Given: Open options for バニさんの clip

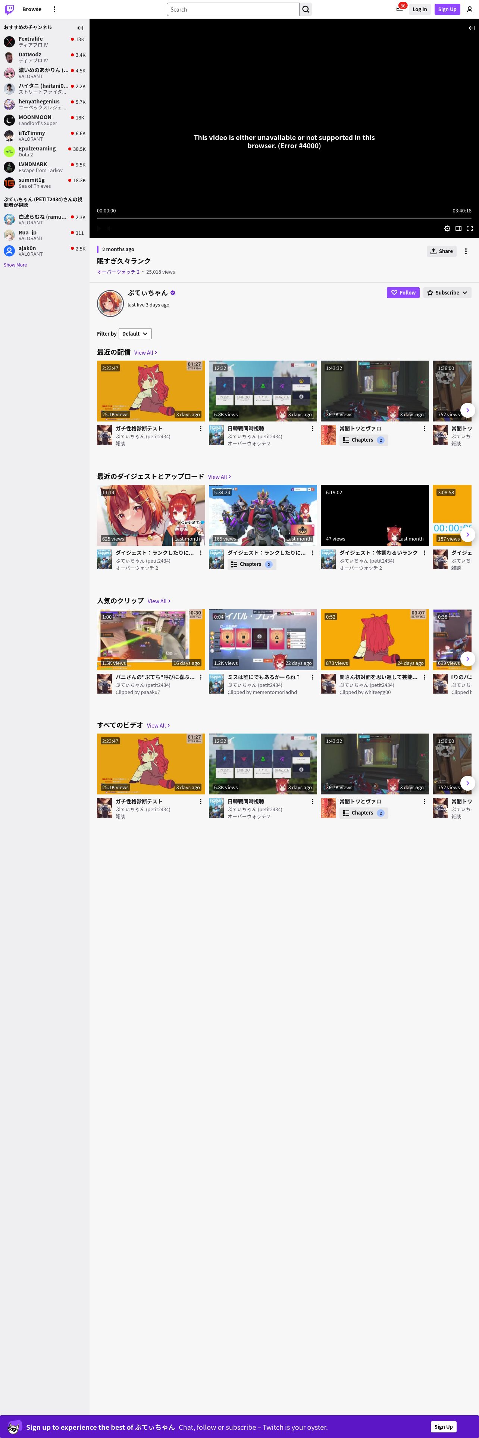Looking at the screenshot, I should coord(201,677).
